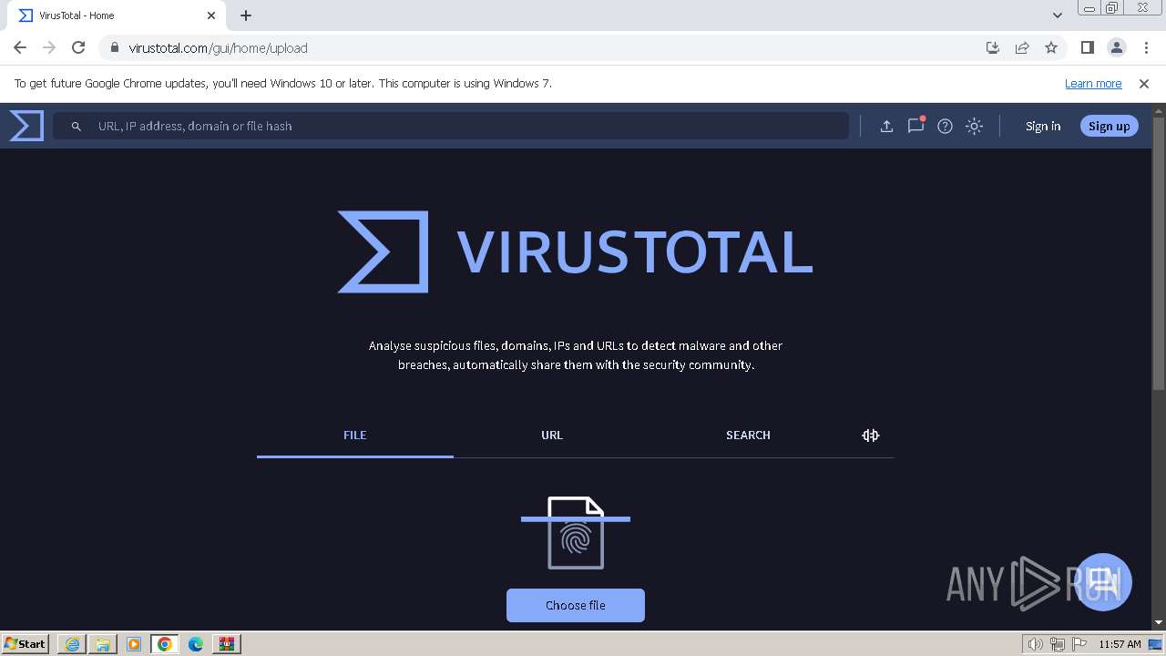Install app icon in address bar

pos(993,47)
